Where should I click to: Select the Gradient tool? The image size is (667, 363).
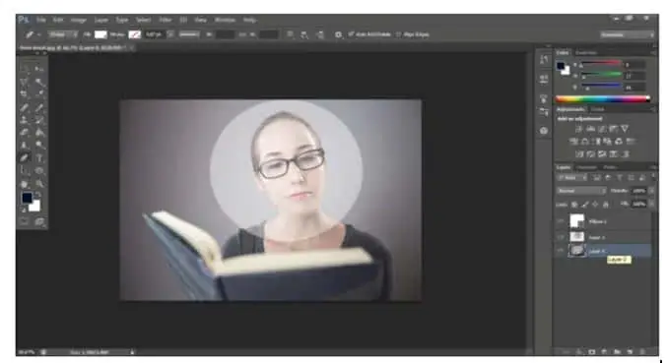[39, 133]
